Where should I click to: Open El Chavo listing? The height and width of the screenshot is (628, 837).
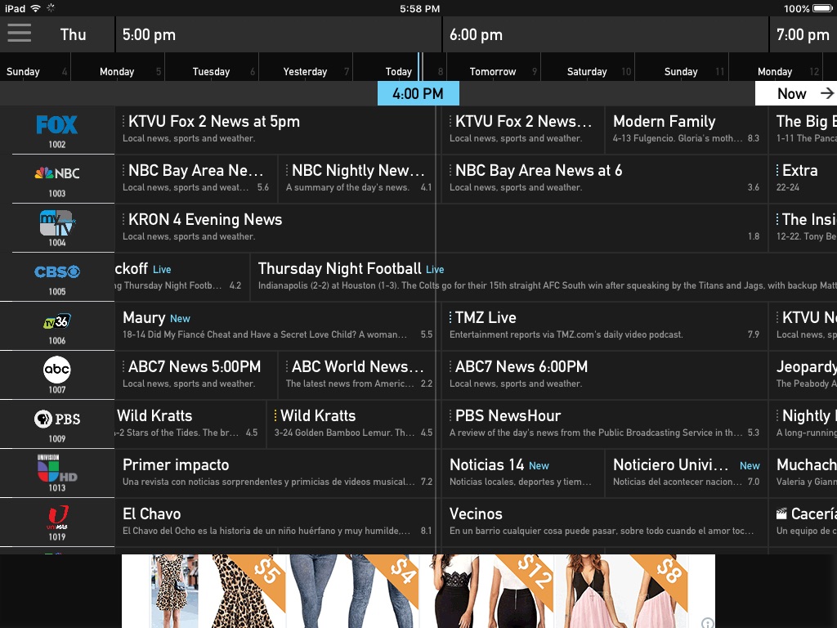[278, 523]
